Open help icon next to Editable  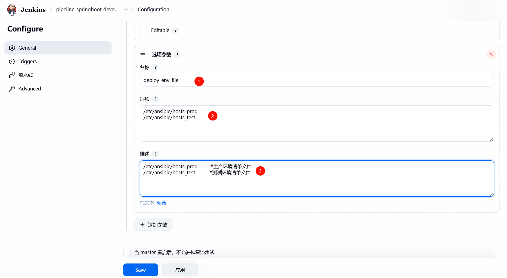(x=176, y=30)
